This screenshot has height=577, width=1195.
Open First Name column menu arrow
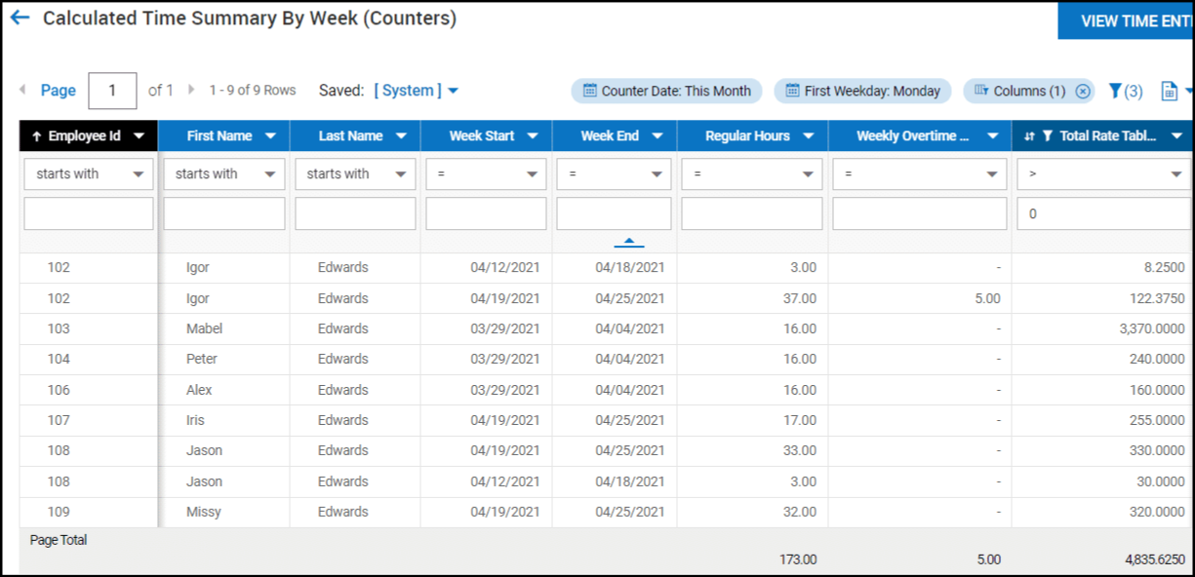270,136
